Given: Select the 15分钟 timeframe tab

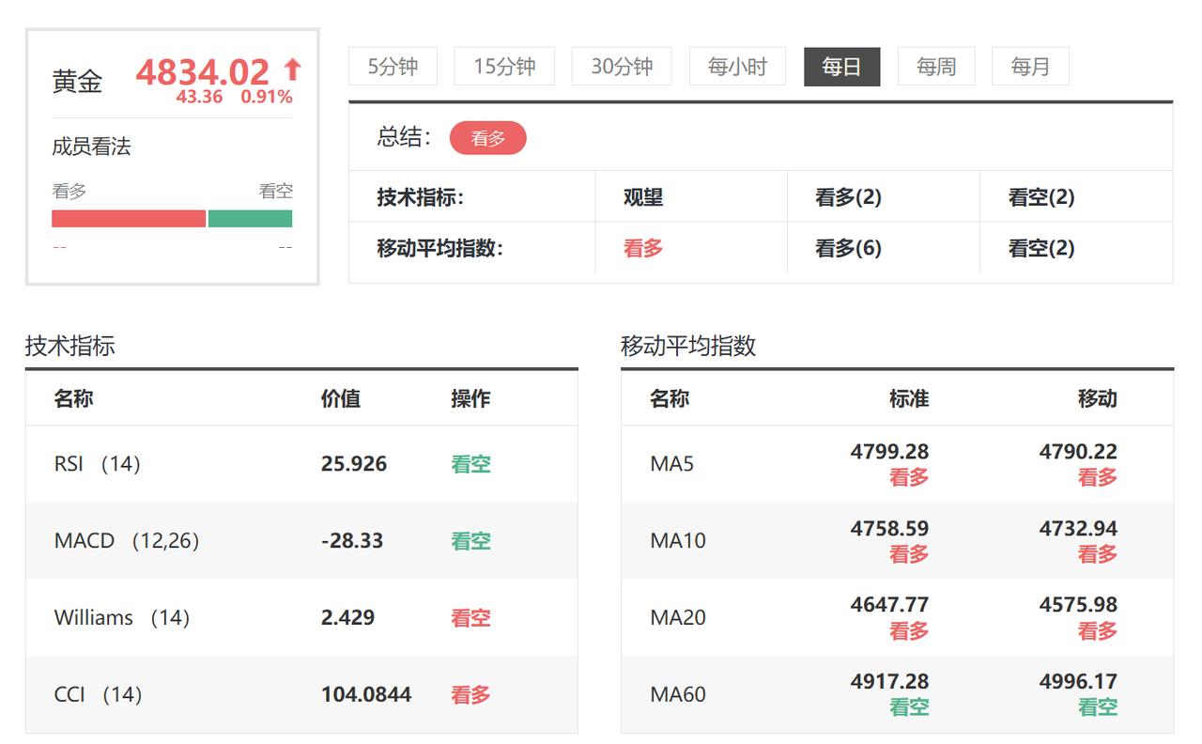Looking at the screenshot, I should tap(504, 66).
